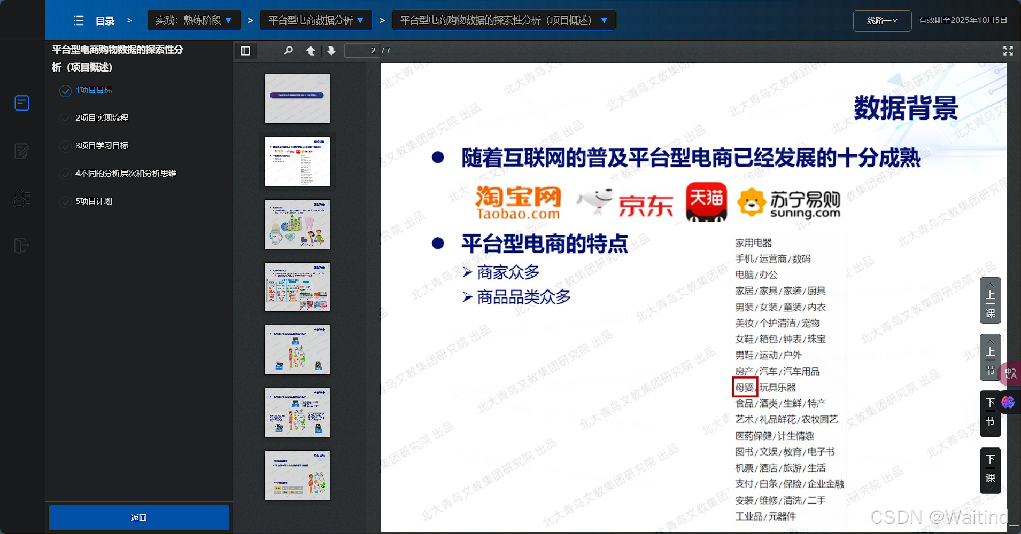Click the page number input field
This screenshot has width=1021, height=534.
click(362, 51)
